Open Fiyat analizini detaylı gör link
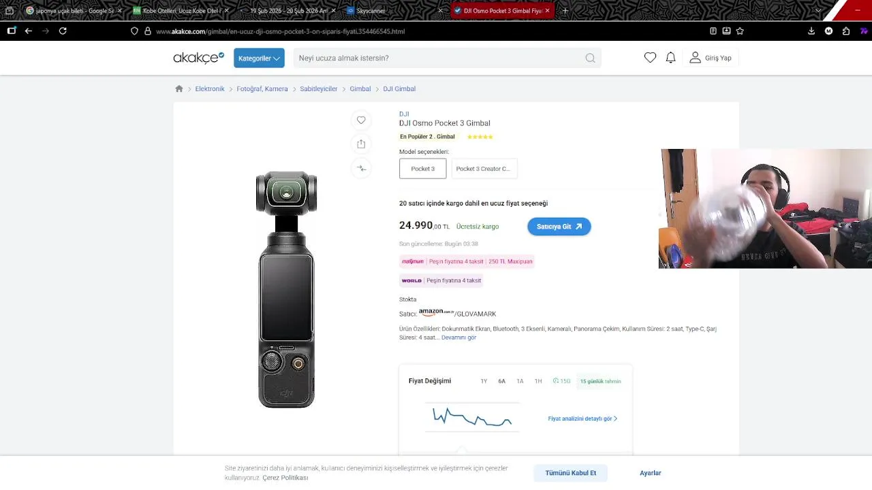872x490 pixels. point(582,419)
